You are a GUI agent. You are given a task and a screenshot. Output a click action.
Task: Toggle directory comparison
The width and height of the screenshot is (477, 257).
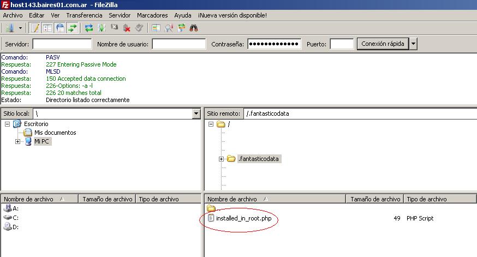(x=169, y=28)
